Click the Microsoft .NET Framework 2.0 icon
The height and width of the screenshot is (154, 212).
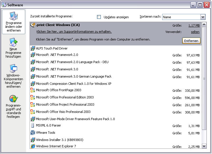pos(33,55)
